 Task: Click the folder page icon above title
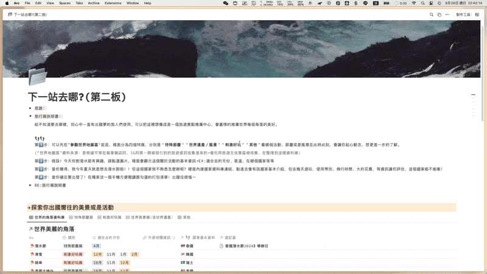(x=38, y=77)
